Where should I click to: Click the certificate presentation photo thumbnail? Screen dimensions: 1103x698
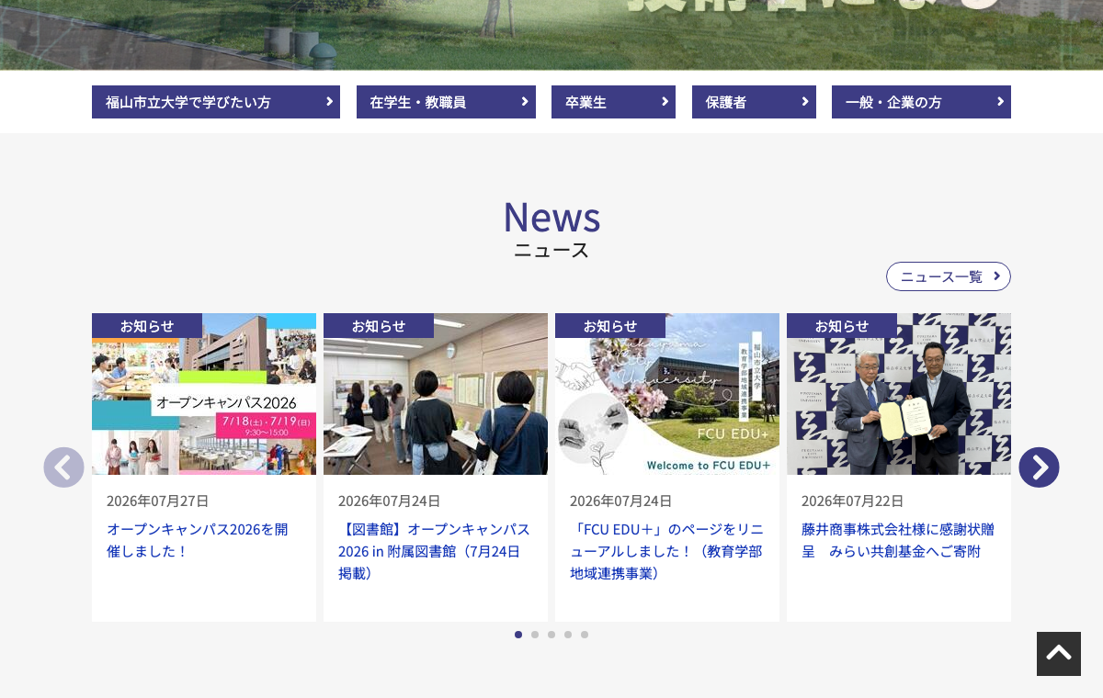[x=899, y=394]
